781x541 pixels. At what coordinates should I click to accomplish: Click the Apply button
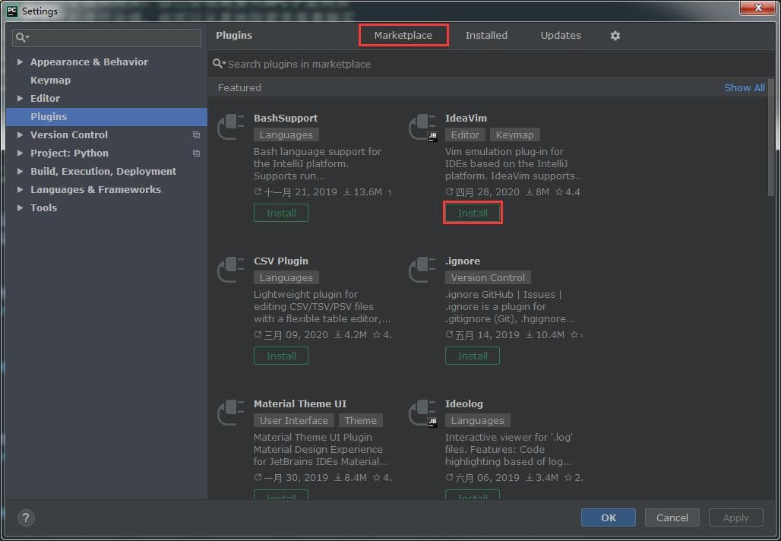[735, 517]
